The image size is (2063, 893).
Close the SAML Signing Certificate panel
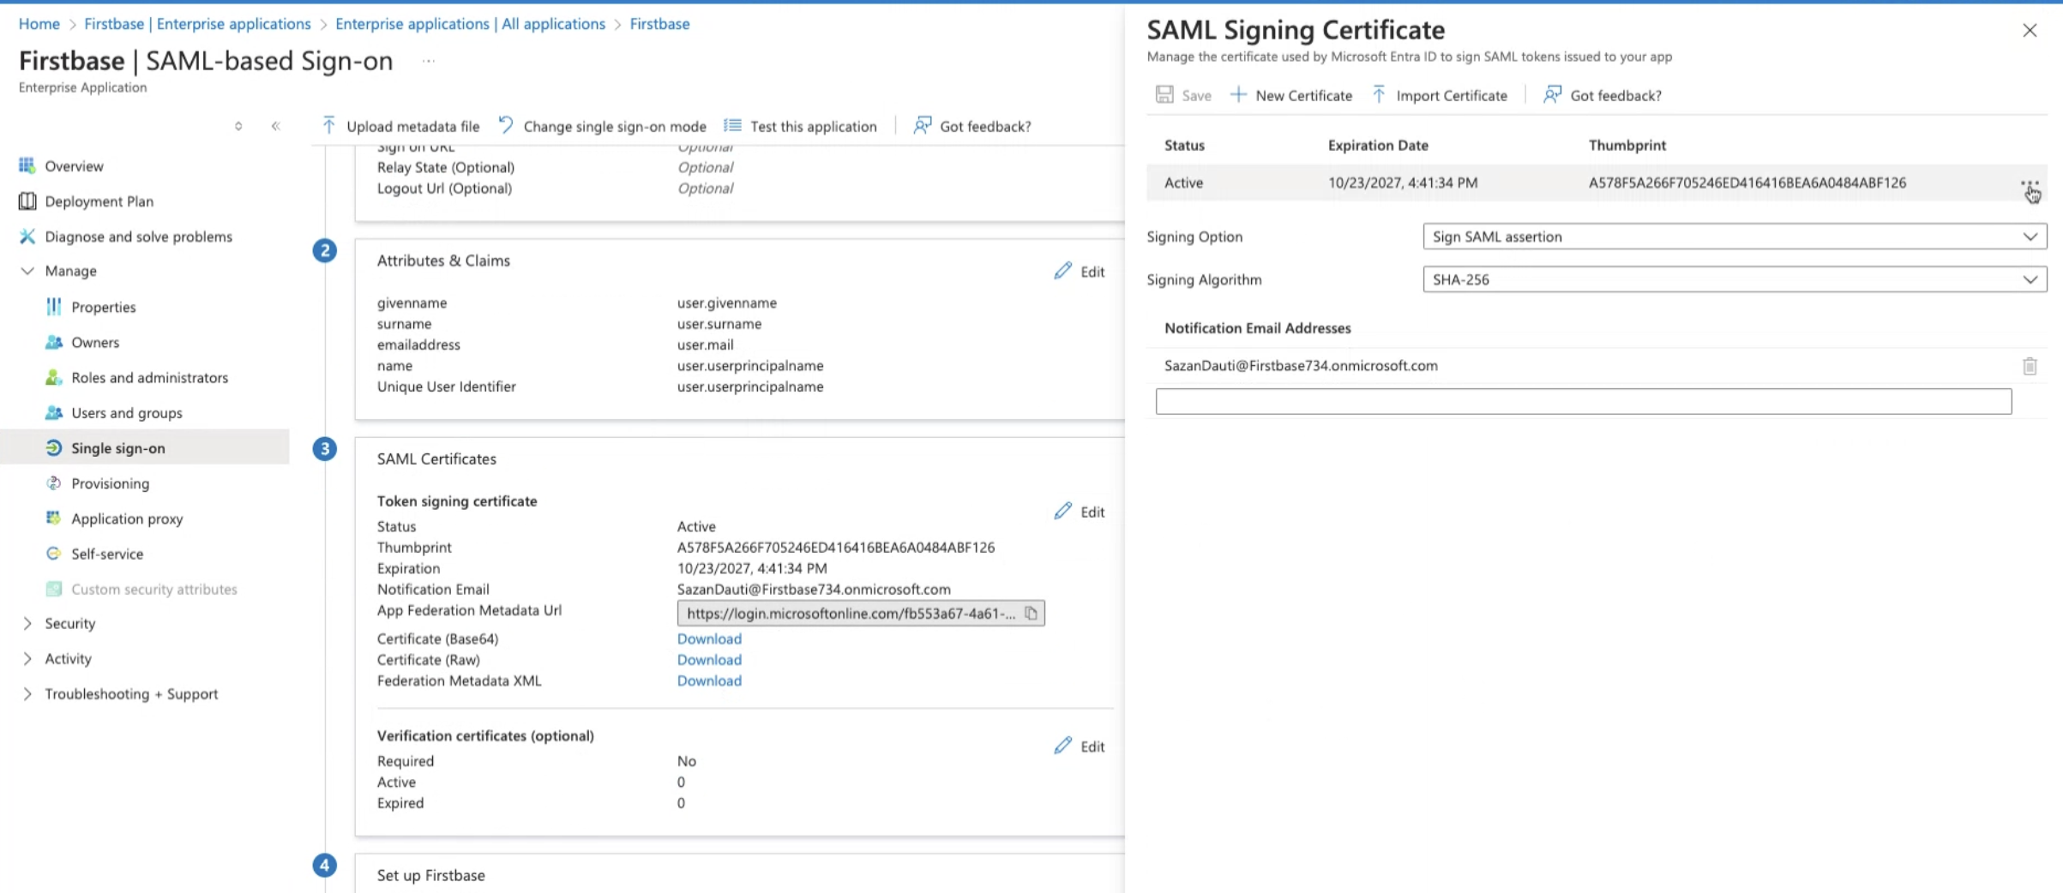pos(2029,30)
